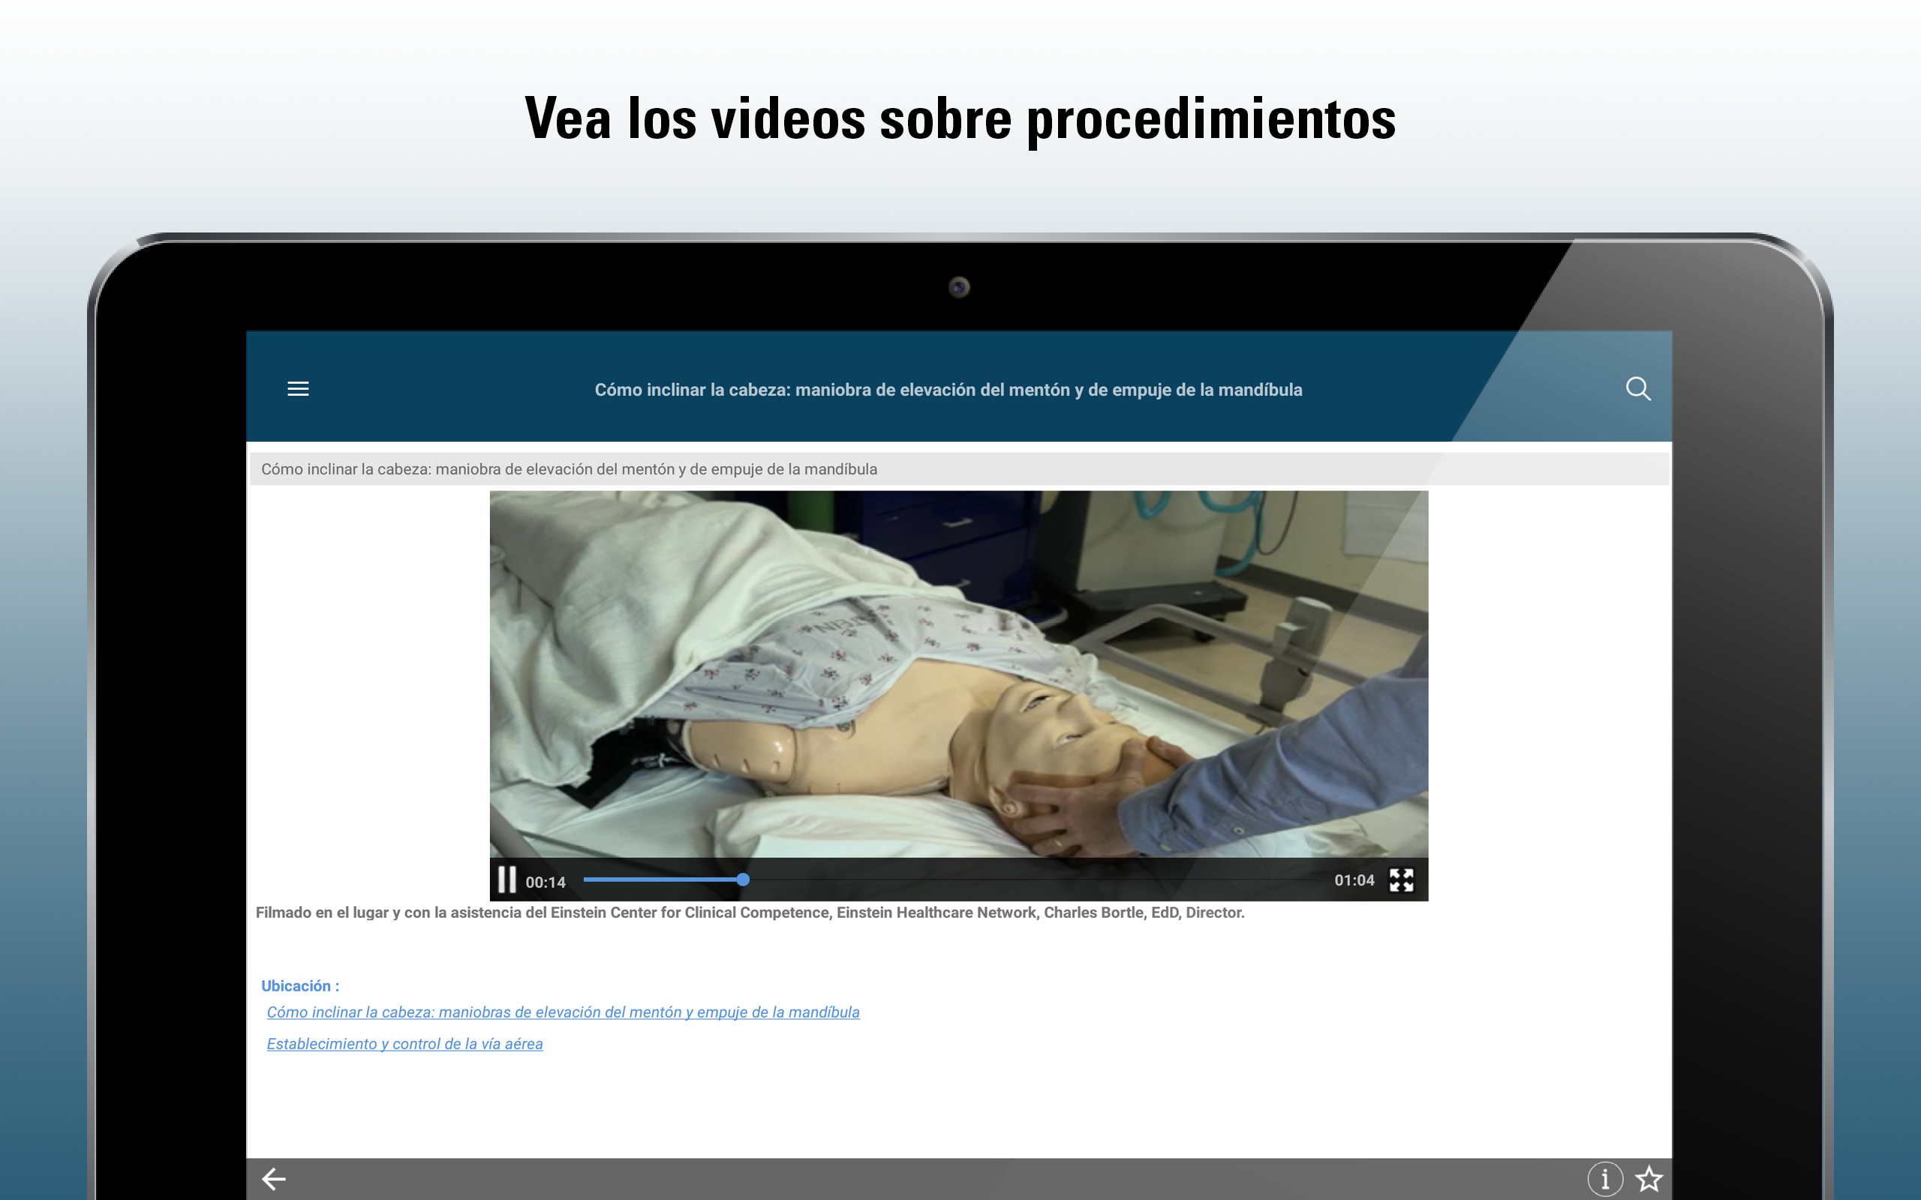Click the 'Filmado en el lugar' credit text
Screen dimensions: 1921x1200
(750, 913)
